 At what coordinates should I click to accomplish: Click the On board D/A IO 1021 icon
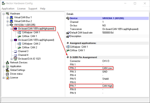tap(15, 59)
